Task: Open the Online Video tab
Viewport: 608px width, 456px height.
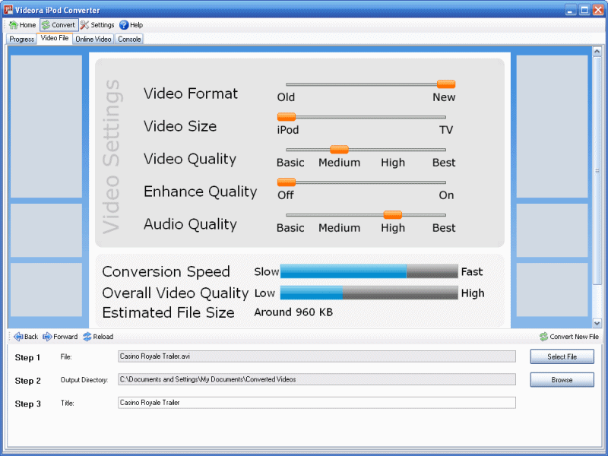Action: click(93, 40)
